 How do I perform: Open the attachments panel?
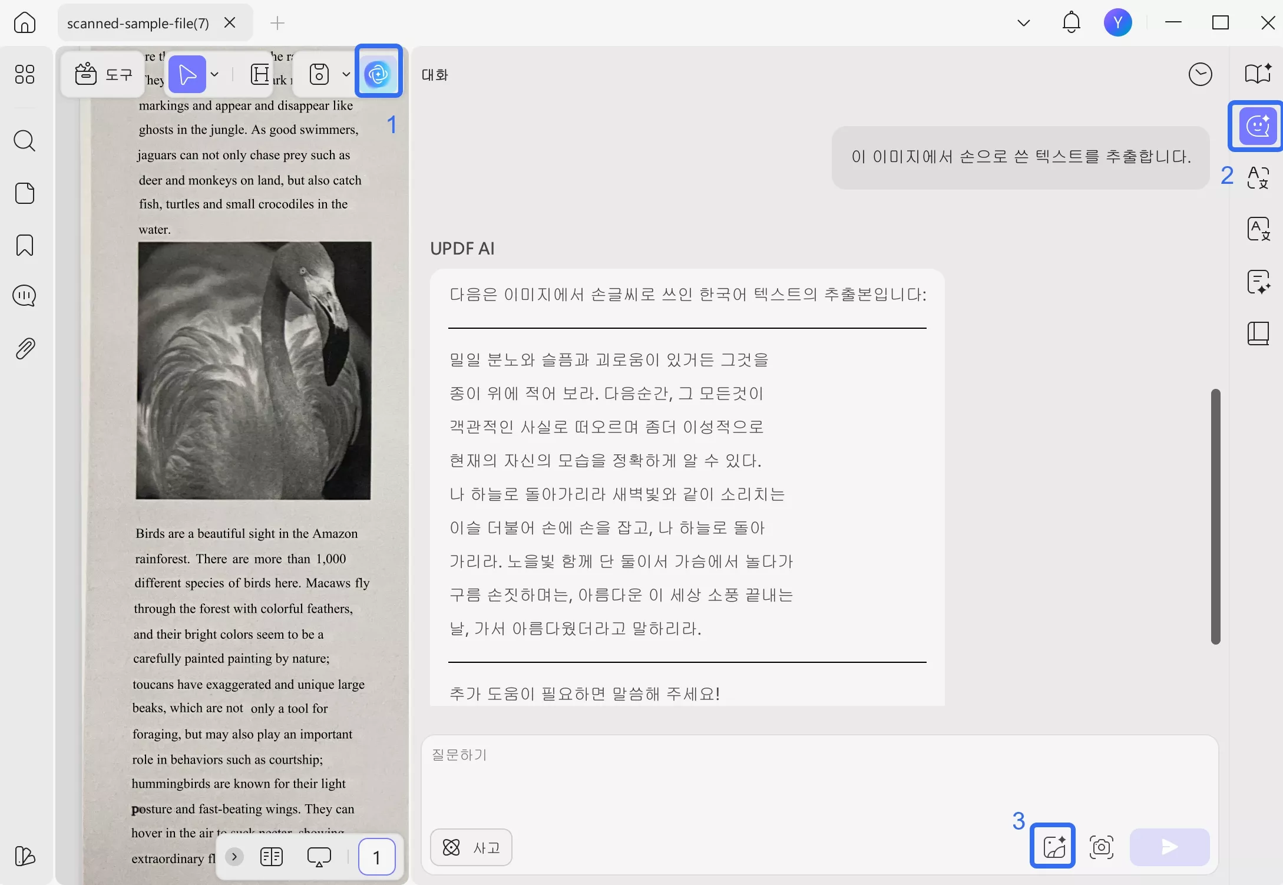coord(25,348)
